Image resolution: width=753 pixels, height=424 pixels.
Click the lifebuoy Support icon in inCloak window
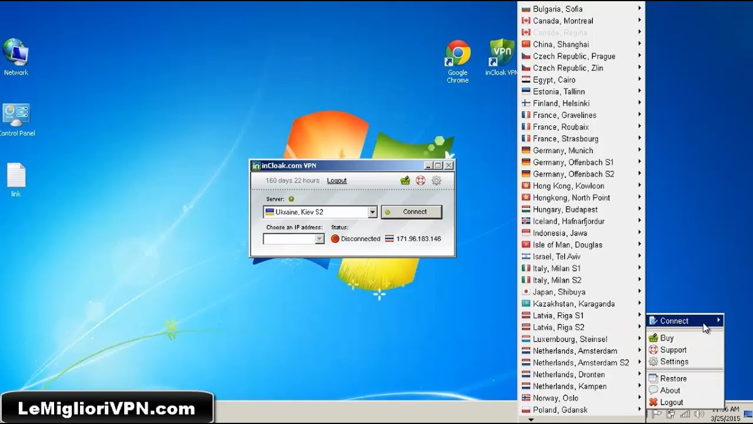coord(421,181)
